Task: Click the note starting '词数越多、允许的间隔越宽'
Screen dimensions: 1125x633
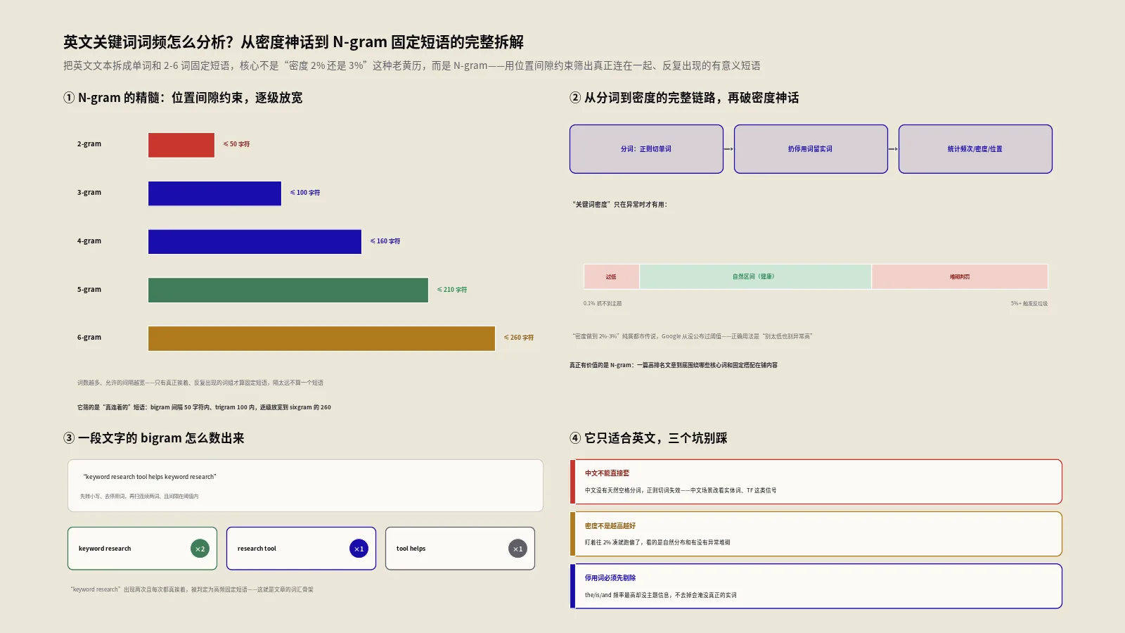Action: pos(200,383)
